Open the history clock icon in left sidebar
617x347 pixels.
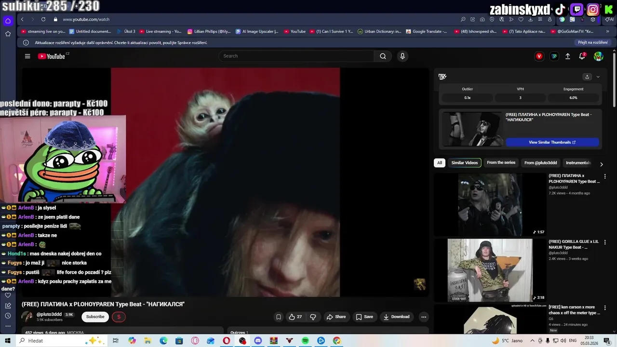(x=8, y=316)
